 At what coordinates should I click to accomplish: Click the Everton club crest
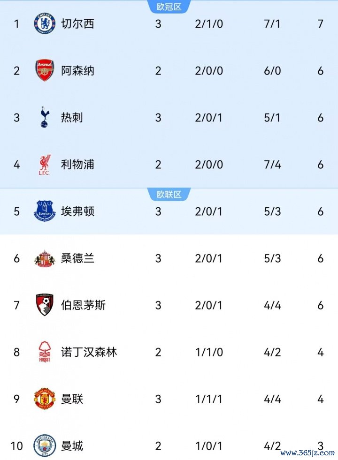coord(45,211)
